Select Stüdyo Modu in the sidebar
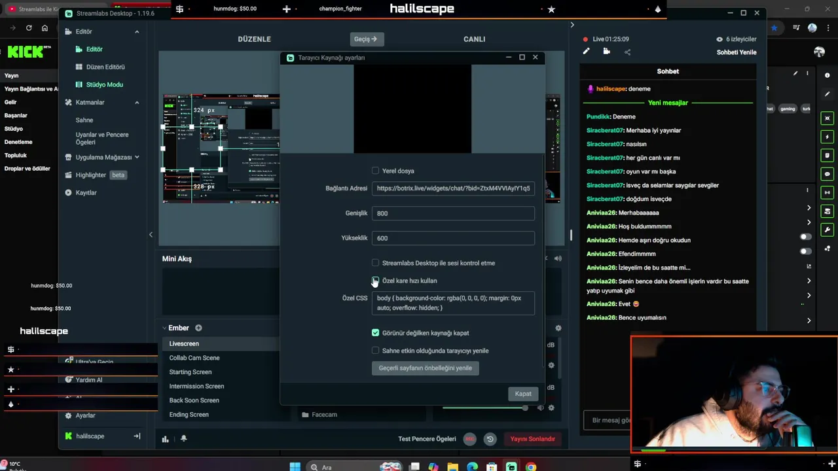This screenshot has width=838, height=471. 98,84
